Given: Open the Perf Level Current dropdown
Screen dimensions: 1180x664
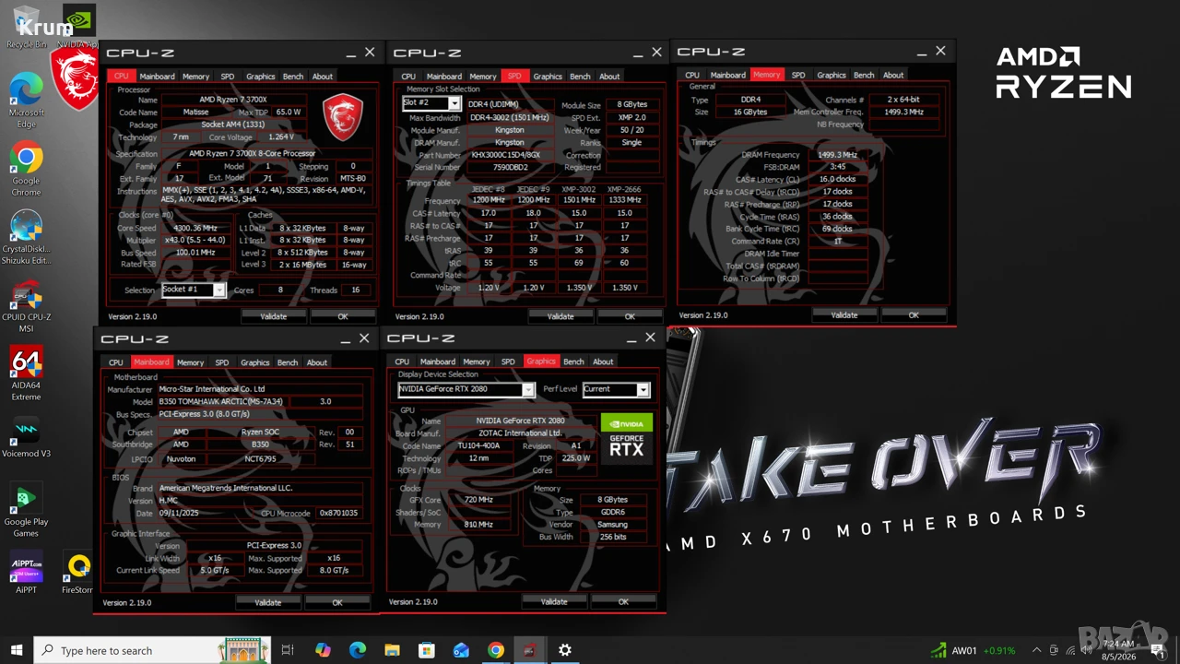Looking at the screenshot, I should coord(616,389).
